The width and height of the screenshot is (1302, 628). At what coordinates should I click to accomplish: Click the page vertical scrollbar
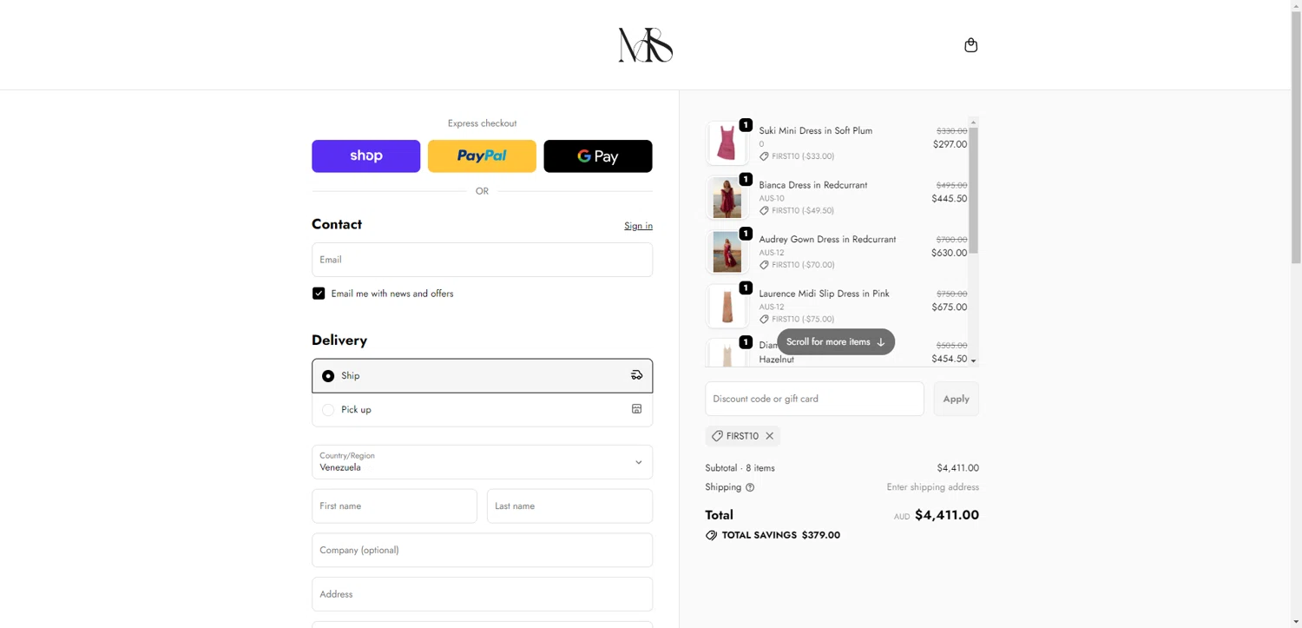(1296, 139)
